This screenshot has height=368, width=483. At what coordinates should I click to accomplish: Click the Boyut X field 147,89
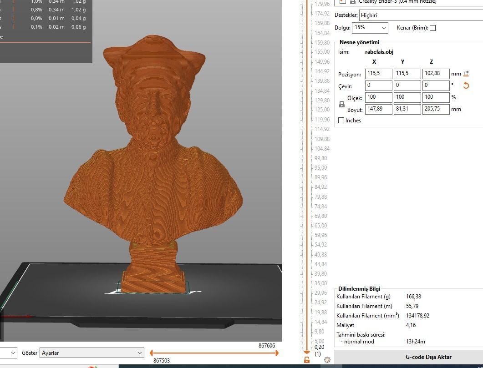click(x=379, y=109)
